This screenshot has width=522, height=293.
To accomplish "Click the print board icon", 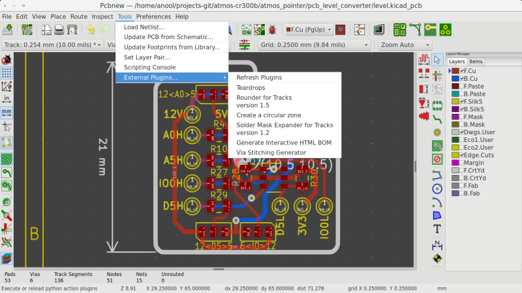I will pos(58,29).
